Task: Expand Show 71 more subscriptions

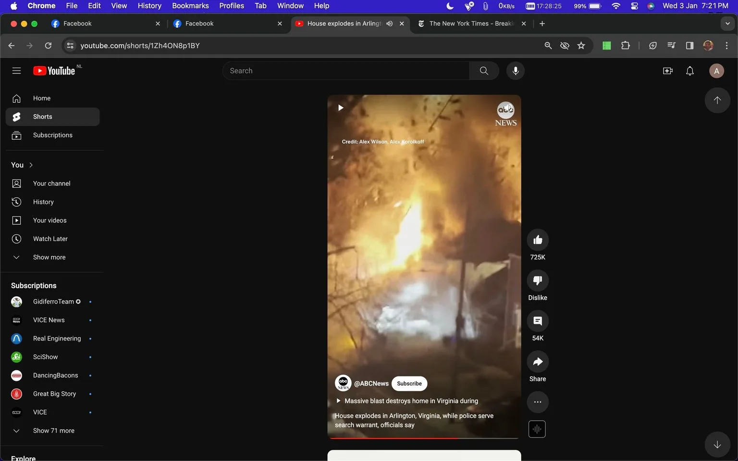Action: 52,431
